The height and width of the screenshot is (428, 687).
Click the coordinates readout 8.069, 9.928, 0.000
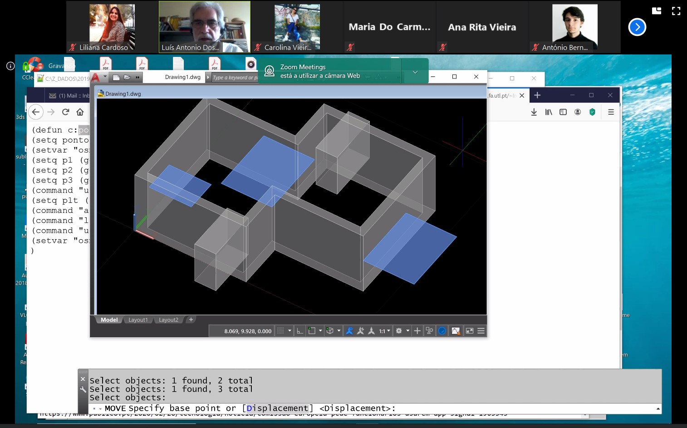(248, 331)
